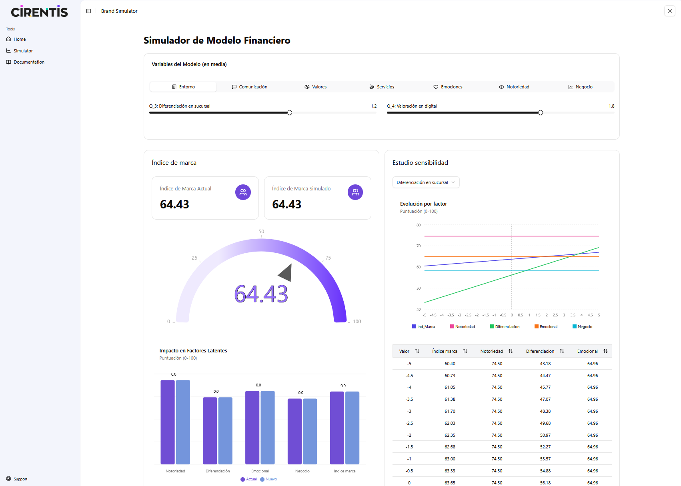
Task: Toggle Emocional series in chart legend
Action: [546, 327]
